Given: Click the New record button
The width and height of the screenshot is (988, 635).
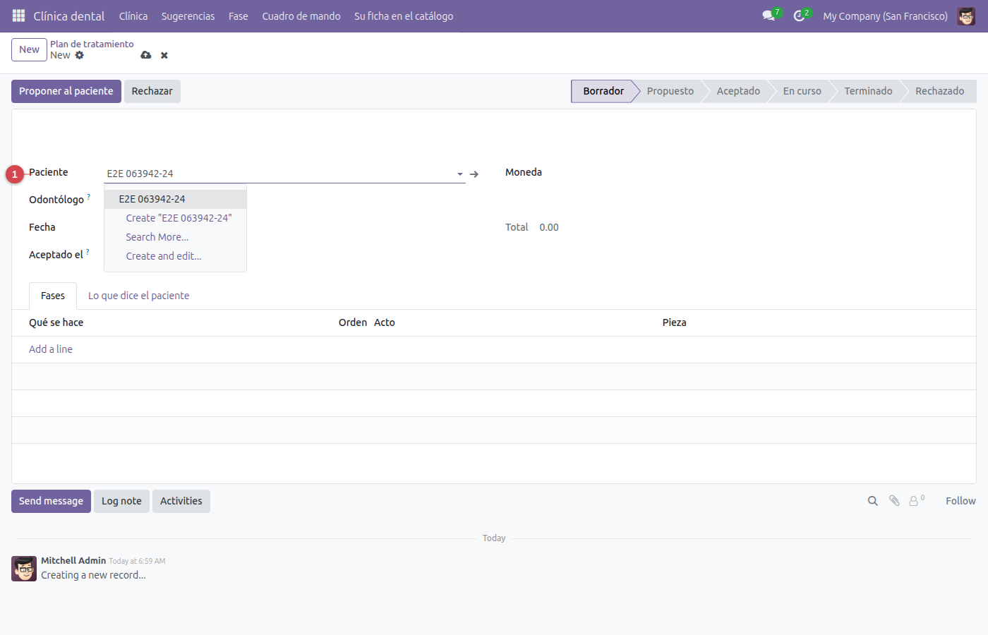Looking at the screenshot, I should (29, 49).
